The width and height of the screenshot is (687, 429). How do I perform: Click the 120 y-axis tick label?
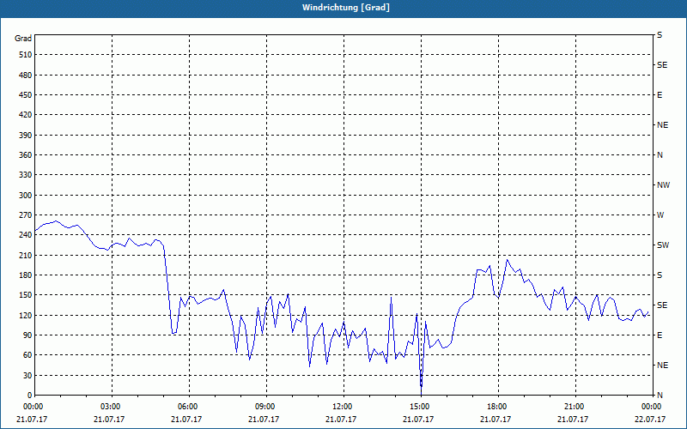[x=26, y=315]
